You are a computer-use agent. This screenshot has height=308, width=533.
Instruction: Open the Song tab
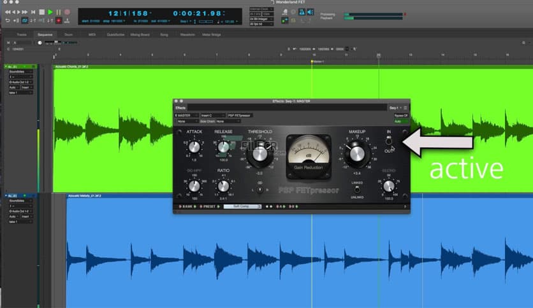(164, 34)
